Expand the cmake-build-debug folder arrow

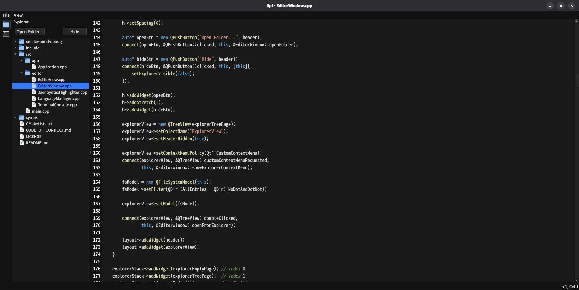(15, 42)
